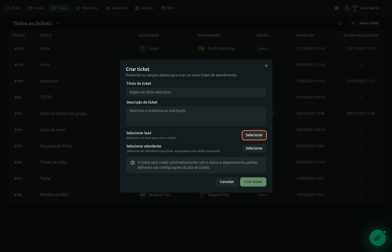Click the Cancelar button
This screenshot has height=252, width=392.
(227, 182)
